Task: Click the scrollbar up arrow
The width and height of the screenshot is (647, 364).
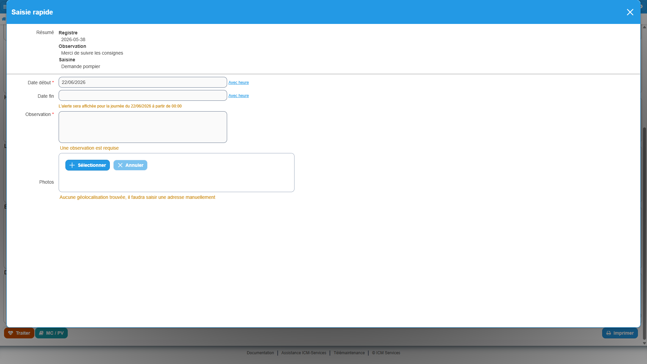Action: [x=644, y=27]
